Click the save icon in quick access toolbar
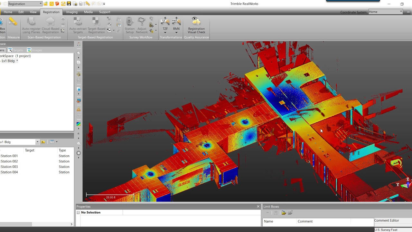Image resolution: width=412 pixels, height=232 pixels. 69,4
